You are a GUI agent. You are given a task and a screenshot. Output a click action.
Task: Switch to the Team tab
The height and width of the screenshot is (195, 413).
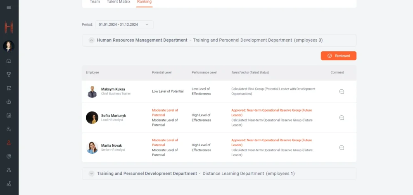[95, 2]
